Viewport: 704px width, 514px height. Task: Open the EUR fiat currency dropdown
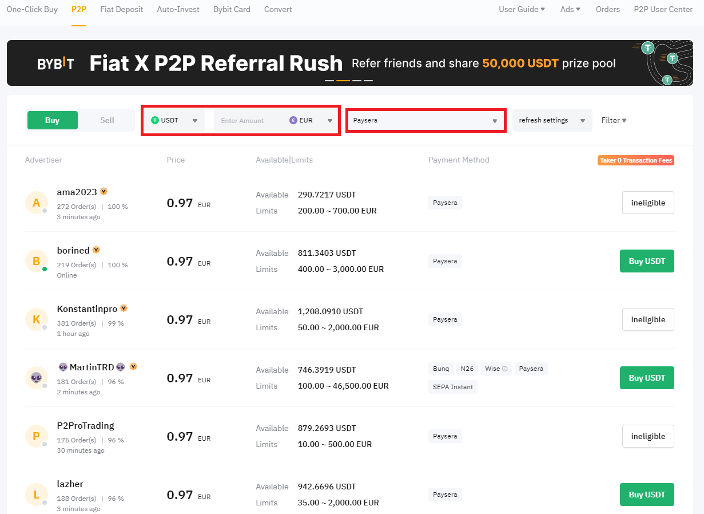point(311,120)
